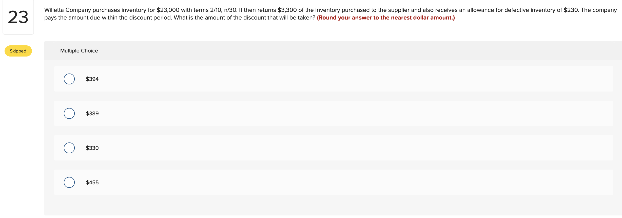Click the yellow Skipped status badge
Image resolution: width=622 pixels, height=218 pixels.
click(x=18, y=51)
